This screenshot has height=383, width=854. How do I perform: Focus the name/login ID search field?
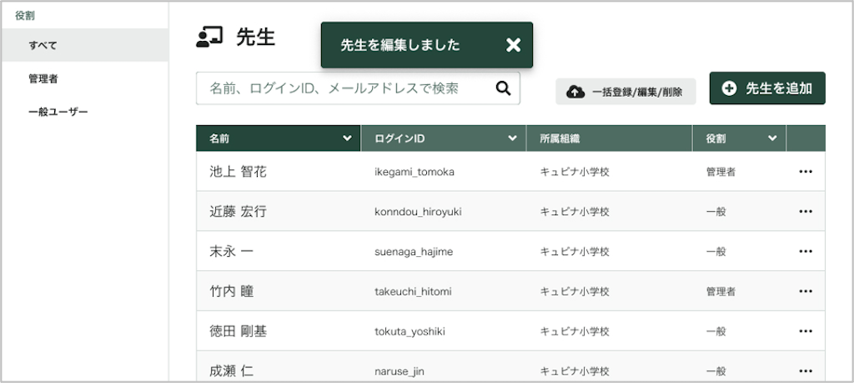358,88
